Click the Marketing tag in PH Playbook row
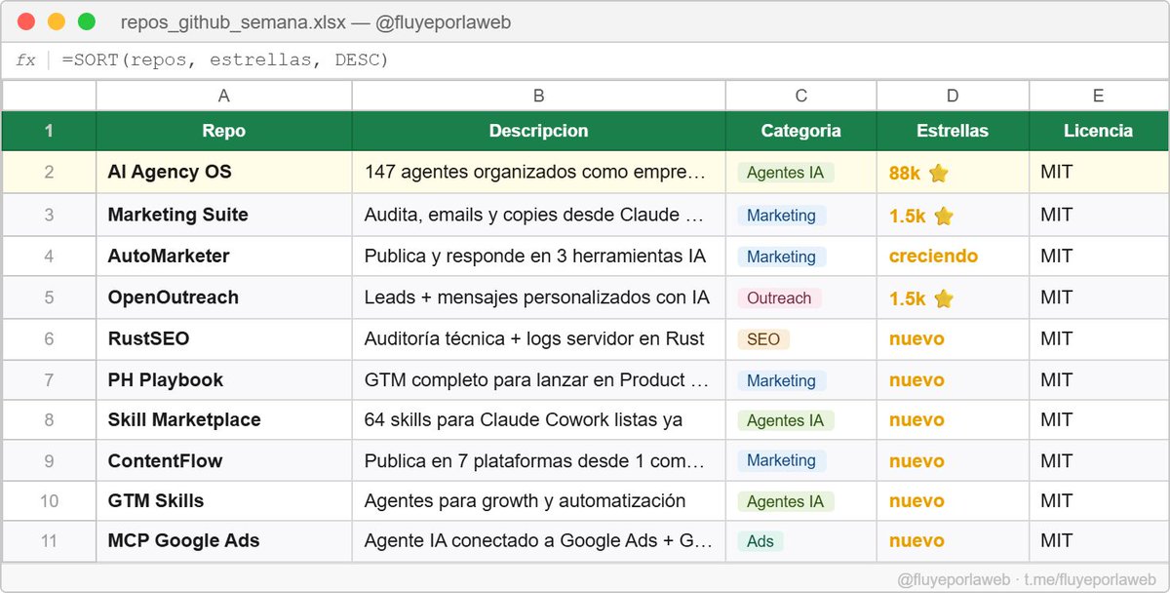The image size is (1170, 593). coord(782,380)
